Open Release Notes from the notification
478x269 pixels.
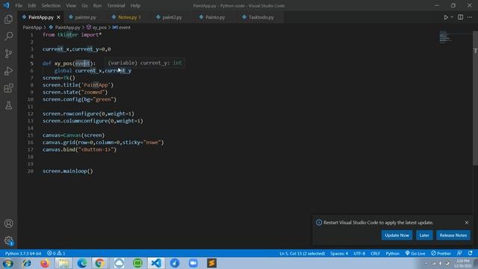(x=453, y=235)
